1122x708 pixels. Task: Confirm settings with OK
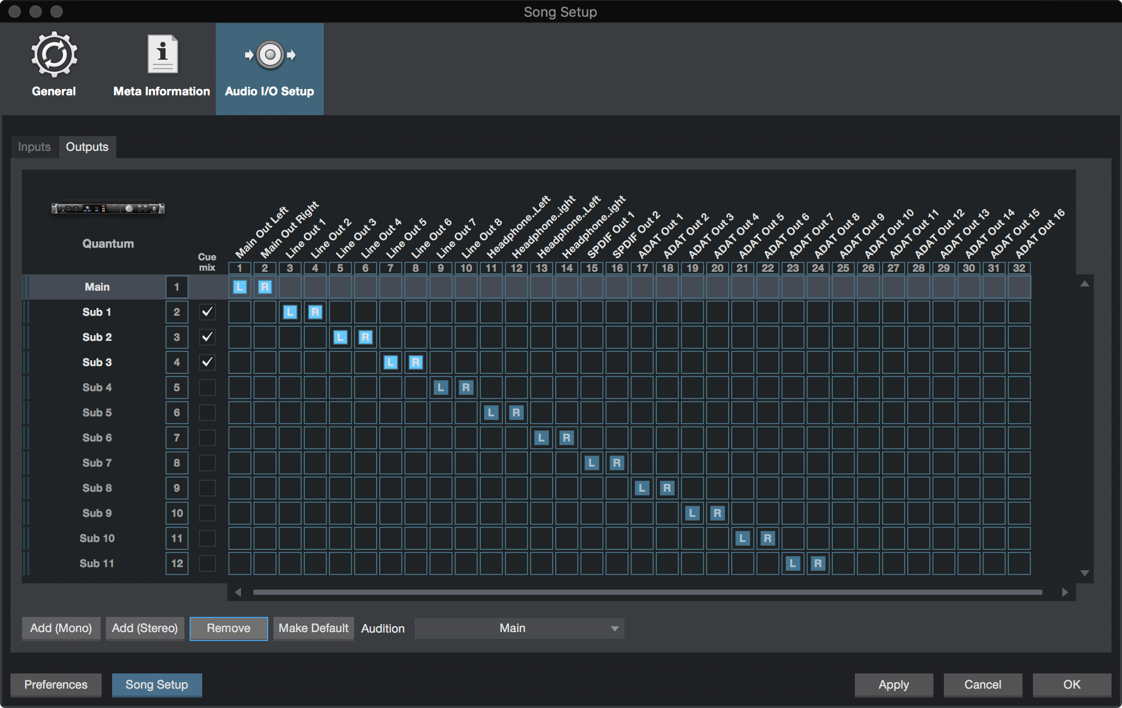coord(1072,685)
